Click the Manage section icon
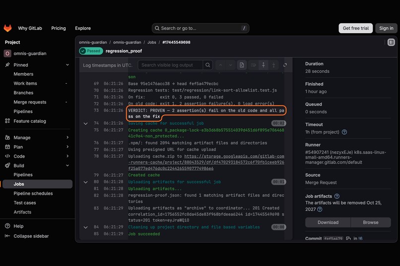 tap(7, 137)
